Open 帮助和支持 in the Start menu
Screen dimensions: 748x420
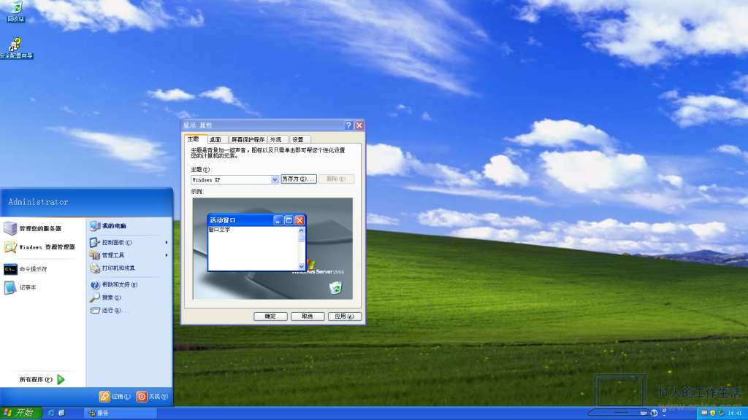coord(113,285)
